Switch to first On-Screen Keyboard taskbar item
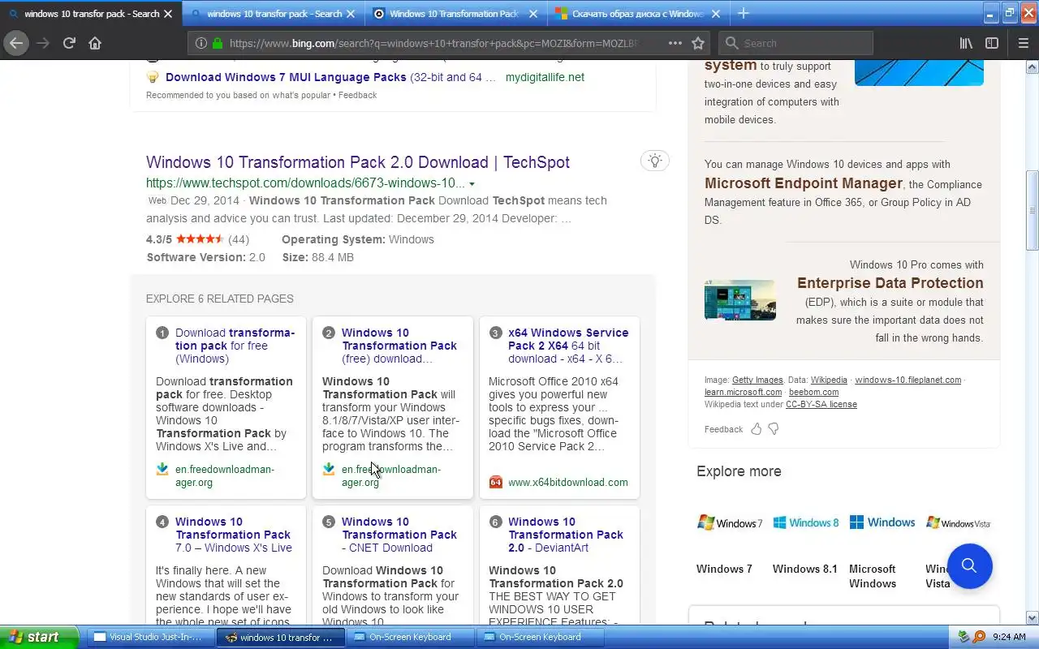This screenshot has height=649, width=1039. pos(410,637)
